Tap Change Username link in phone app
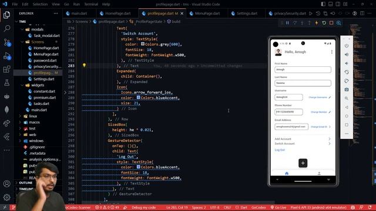Image resolution: width=376 pixels, height=211 pixels. [x=318, y=97]
